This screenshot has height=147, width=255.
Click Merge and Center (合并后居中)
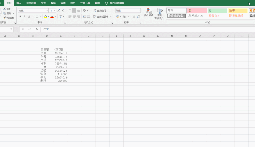click(x=101, y=16)
